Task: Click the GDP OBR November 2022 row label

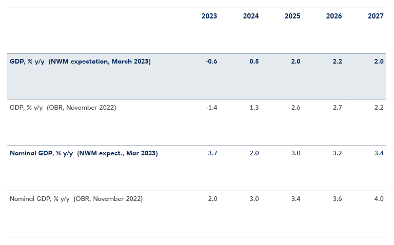Action: coord(63,108)
